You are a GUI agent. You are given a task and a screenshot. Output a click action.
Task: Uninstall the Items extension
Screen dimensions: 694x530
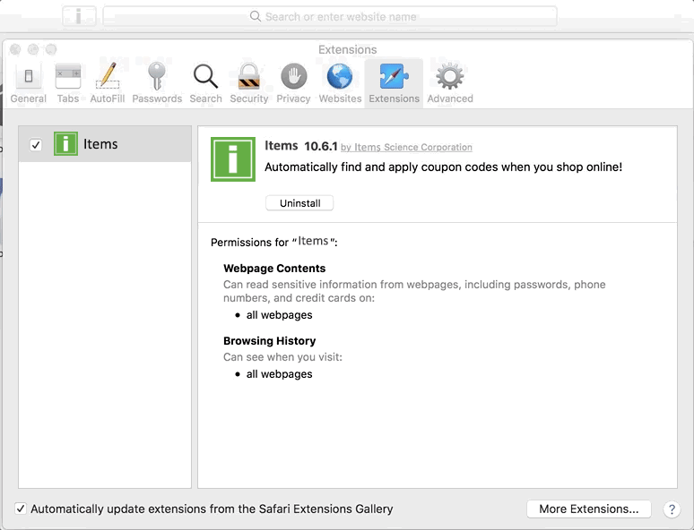click(x=299, y=203)
